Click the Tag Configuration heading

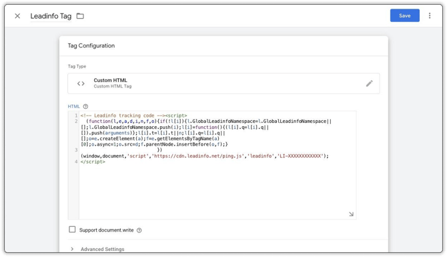coord(91,45)
